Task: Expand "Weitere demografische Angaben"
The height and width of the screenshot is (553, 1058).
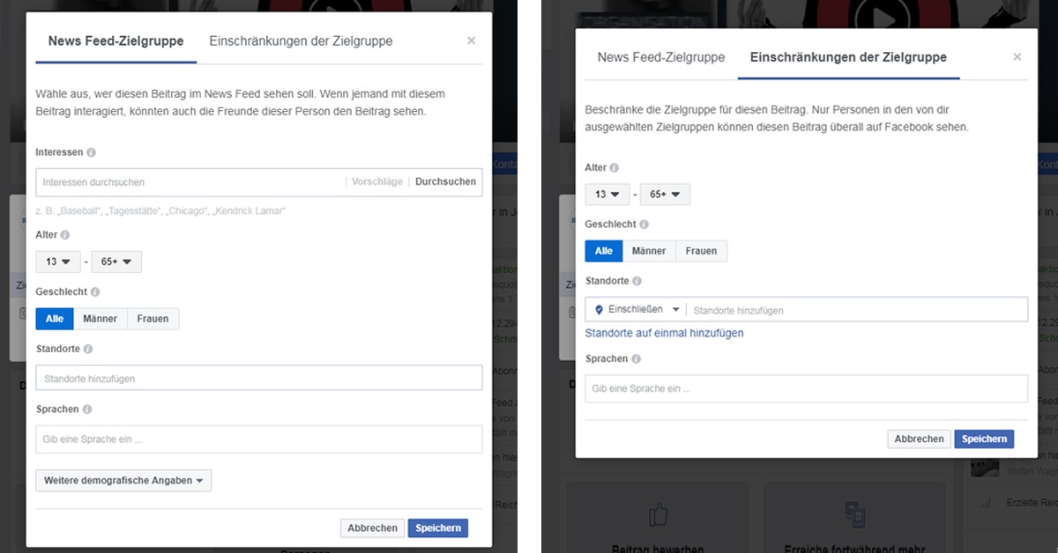Action: [x=123, y=480]
